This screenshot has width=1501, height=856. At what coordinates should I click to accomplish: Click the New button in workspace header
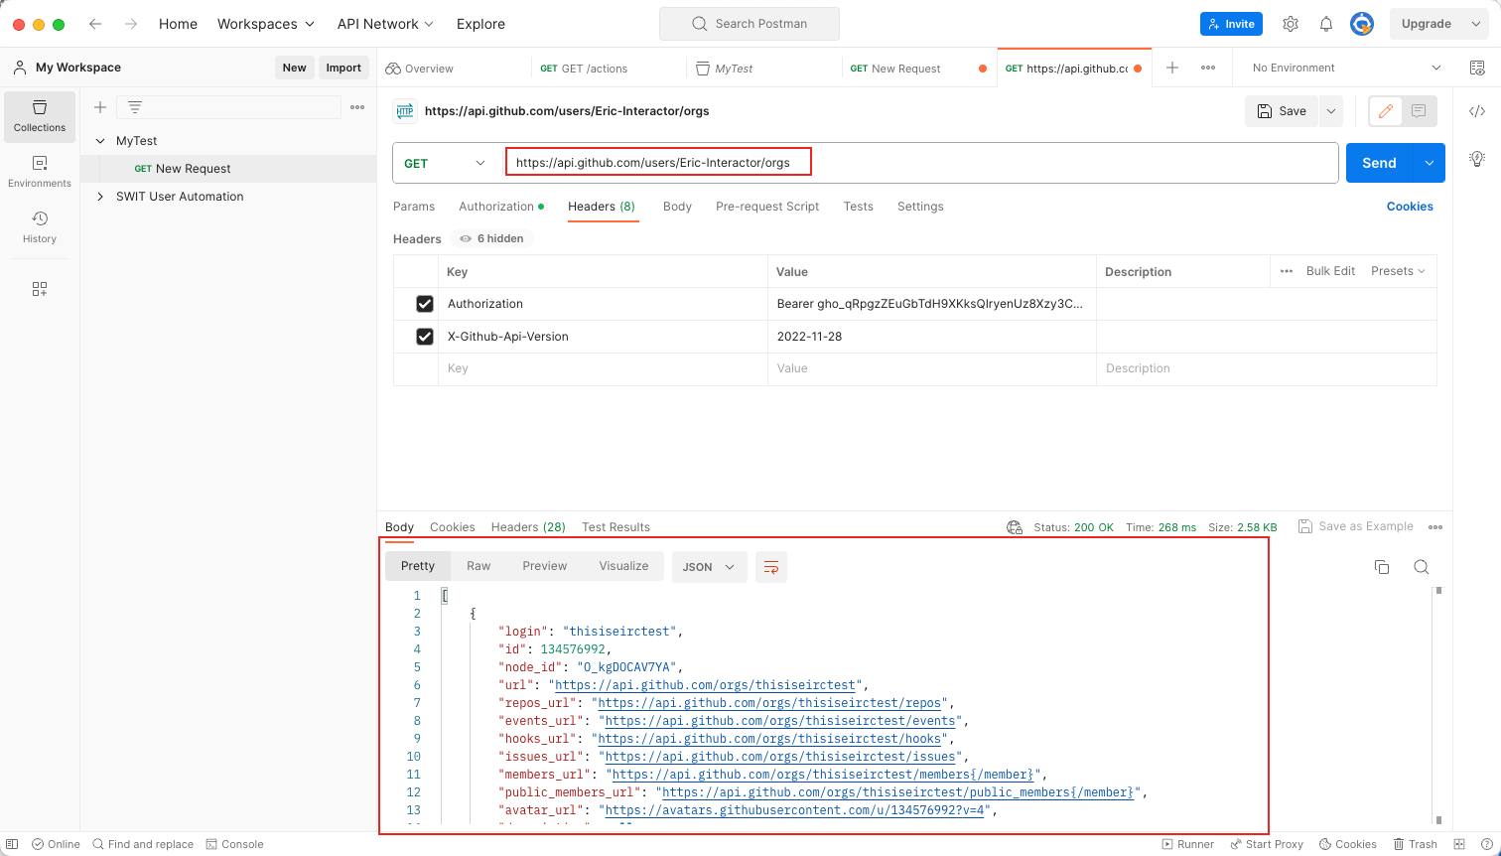(294, 68)
